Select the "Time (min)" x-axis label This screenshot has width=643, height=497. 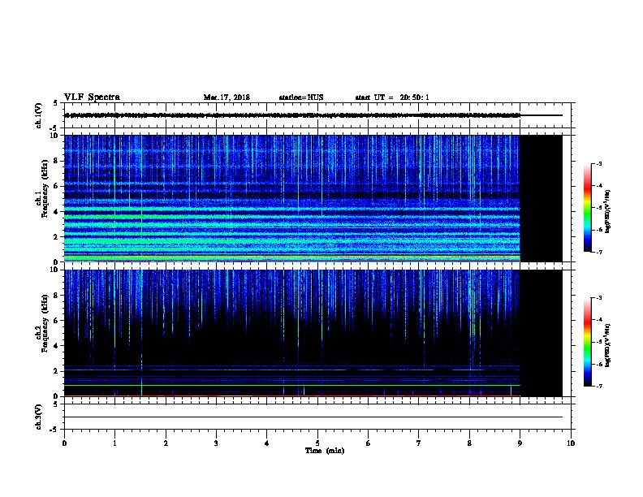[325, 451]
